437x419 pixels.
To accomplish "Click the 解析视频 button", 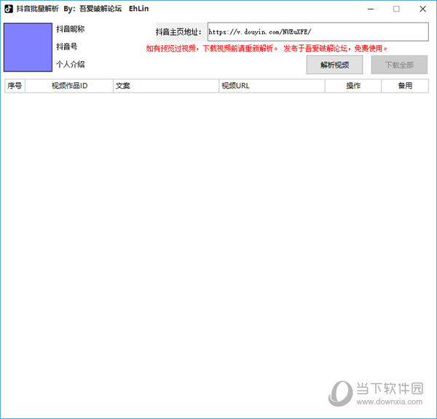I will tap(334, 65).
